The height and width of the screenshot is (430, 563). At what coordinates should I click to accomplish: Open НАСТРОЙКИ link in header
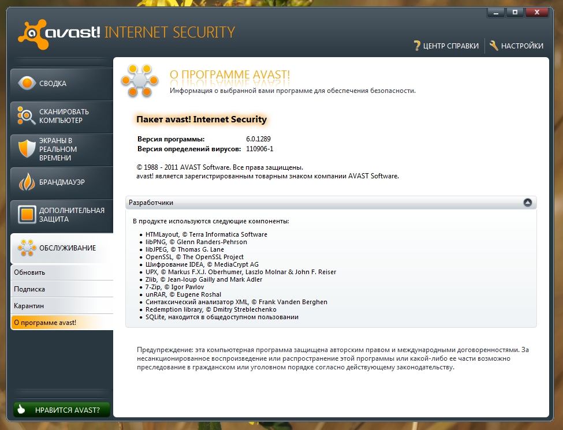coord(521,46)
